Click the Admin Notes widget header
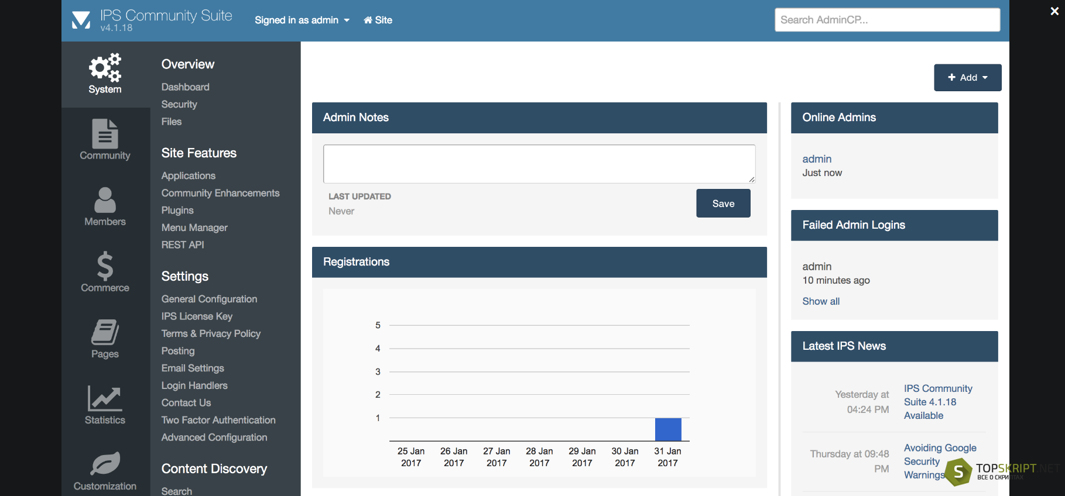Screen dimensions: 1065x496 click(539, 118)
